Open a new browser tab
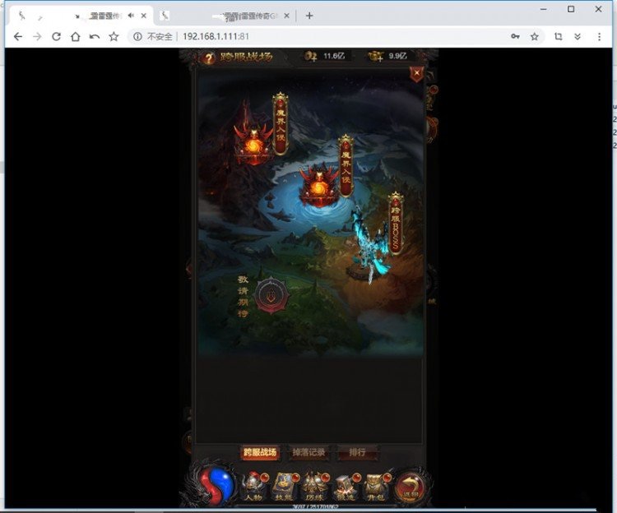This screenshot has height=513, width=617. click(x=309, y=16)
